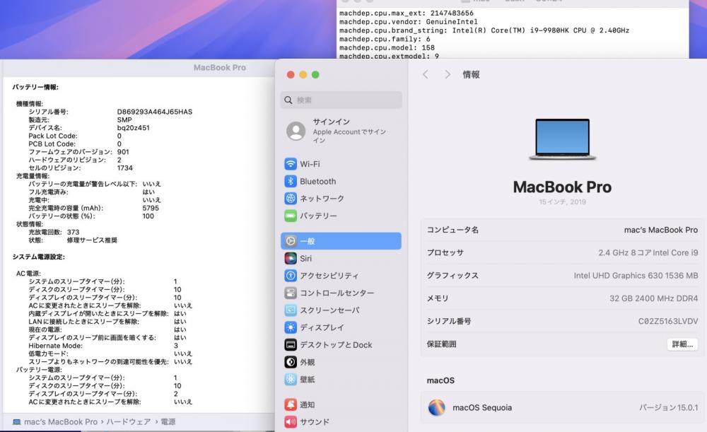Select ディスプレイ label in sidebar
This screenshot has width=707, height=432.
point(322,327)
